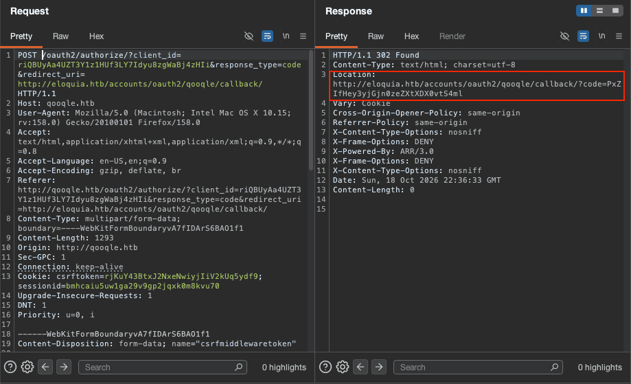Screen dimensions: 631x384
Task: Click magnifier icon in Request search box
Action: point(239,367)
